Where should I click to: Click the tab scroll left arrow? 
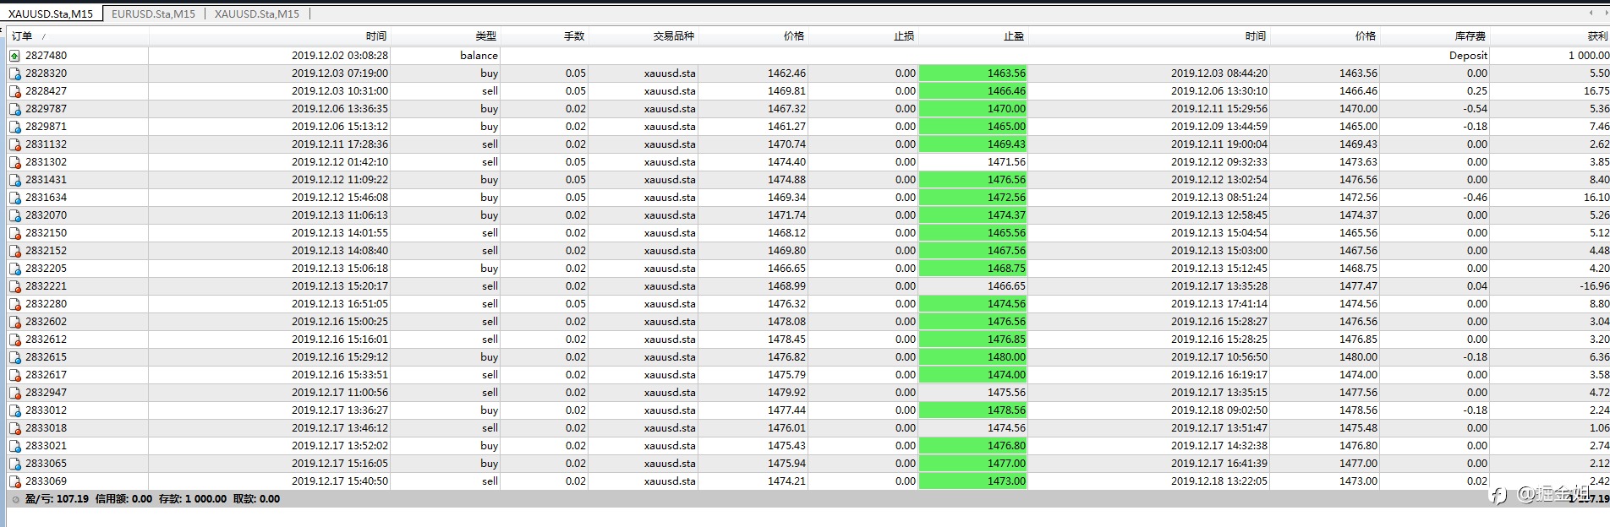click(x=1591, y=13)
